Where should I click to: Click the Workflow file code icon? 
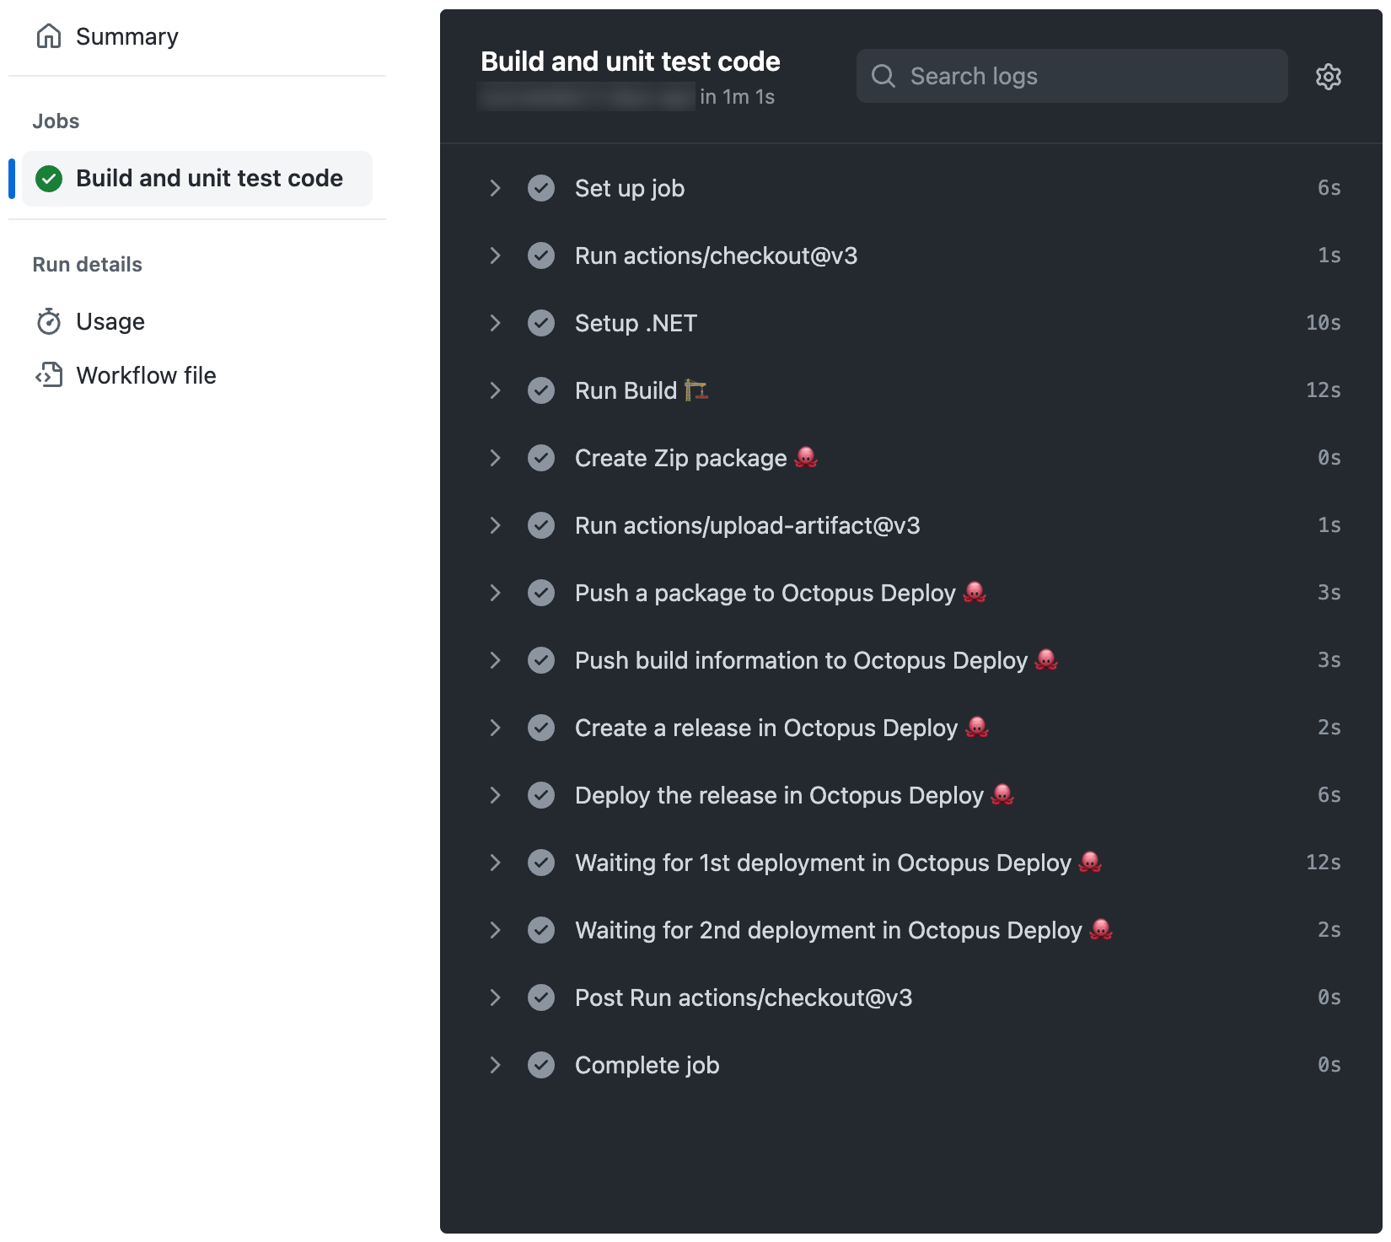click(x=49, y=375)
